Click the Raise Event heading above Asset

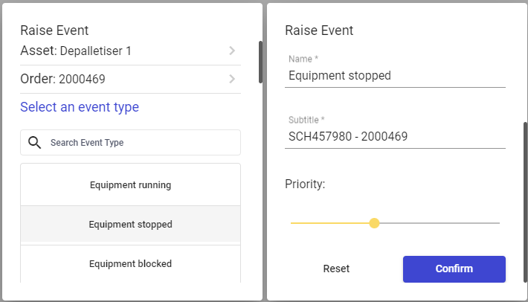click(54, 30)
